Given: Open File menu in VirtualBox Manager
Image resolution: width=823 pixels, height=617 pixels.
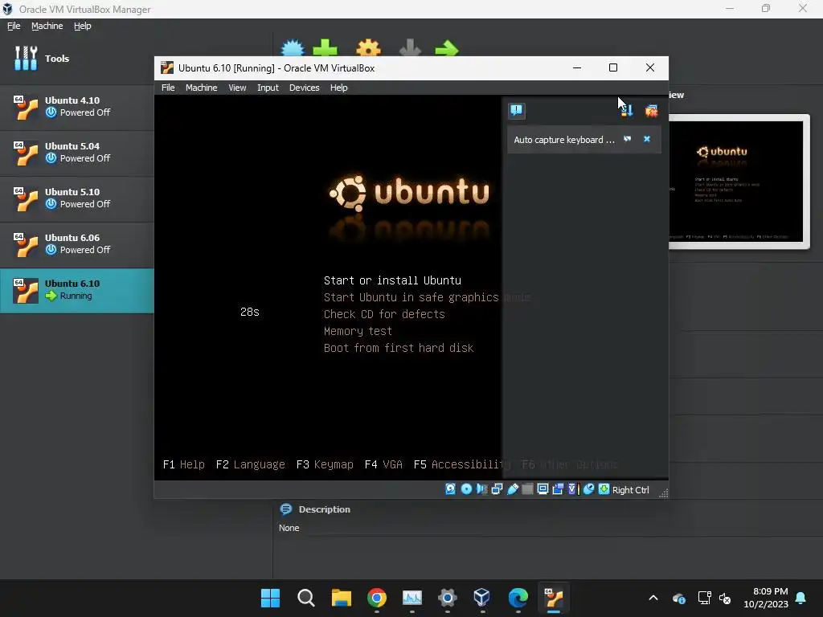Looking at the screenshot, I should (x=14, y=26).
